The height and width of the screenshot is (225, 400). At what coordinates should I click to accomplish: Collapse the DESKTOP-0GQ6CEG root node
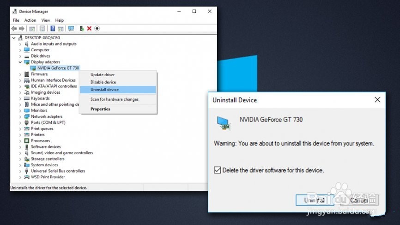[14, 38]
